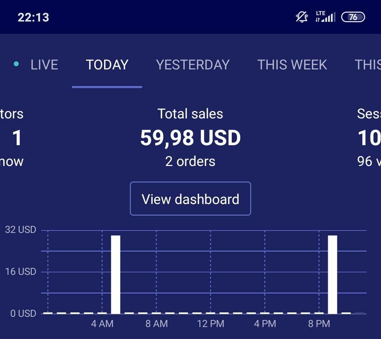Select the TODAY tab
381x339 pixels.
tap(107, 65)
